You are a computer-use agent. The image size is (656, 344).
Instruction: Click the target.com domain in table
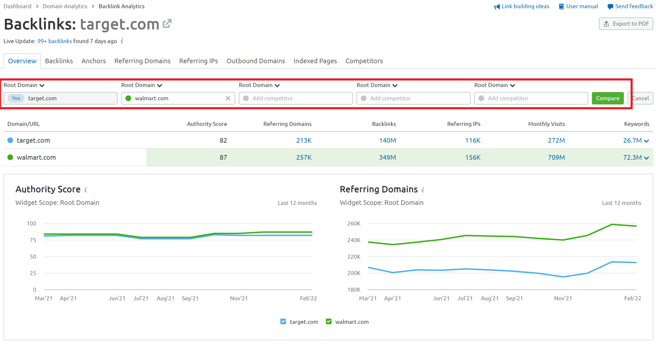(33, 140)
